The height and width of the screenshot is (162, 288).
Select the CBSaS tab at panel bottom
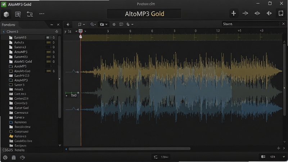[x=8, y=150]
